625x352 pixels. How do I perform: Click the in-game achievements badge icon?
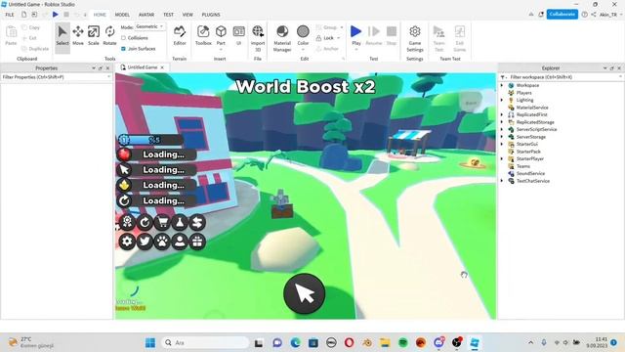click(x=127, y=222)
